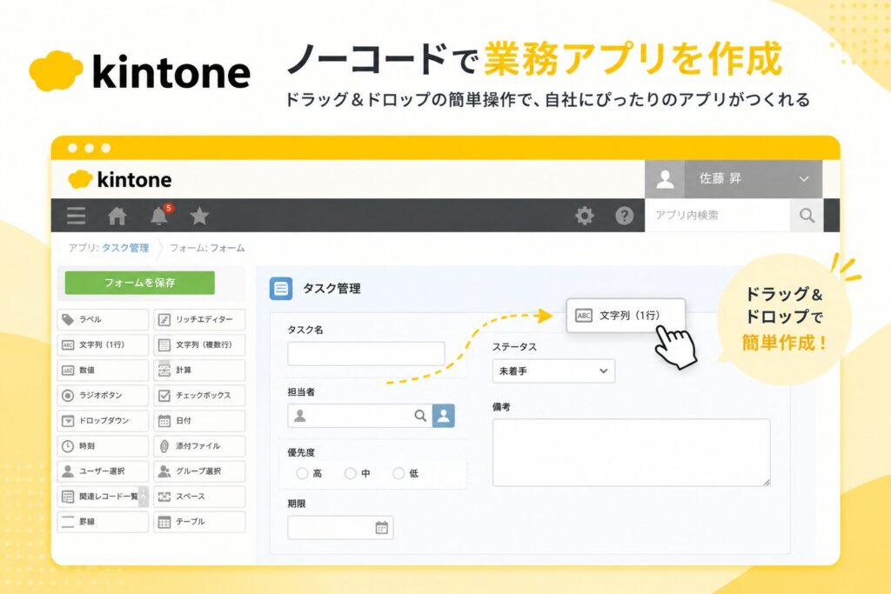Click the ステータス field label
Image resolution: width=891 pixels, height=594 pixels.
514,347
